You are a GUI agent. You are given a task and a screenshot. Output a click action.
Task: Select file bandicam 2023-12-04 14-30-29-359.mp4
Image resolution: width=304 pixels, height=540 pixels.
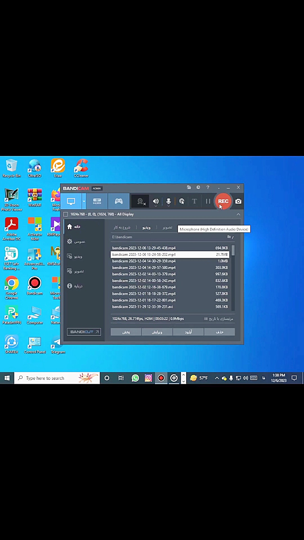coord(170,261)
